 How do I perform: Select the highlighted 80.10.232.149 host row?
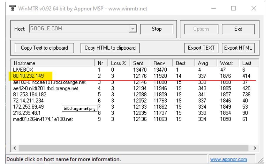[x=29, y=76]
